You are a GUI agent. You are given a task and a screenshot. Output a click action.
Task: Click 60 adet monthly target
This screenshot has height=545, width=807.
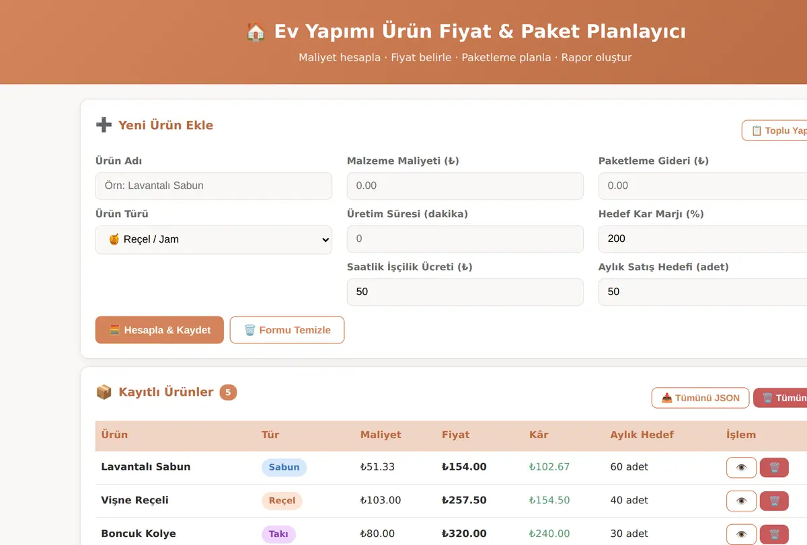tap(629, 467)
